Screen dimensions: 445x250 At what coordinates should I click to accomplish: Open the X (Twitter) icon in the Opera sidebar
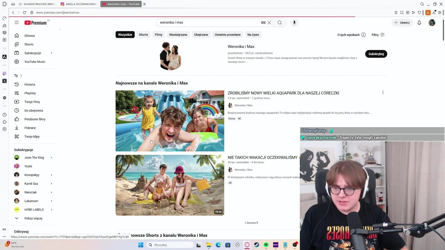[x=5, y=81]
